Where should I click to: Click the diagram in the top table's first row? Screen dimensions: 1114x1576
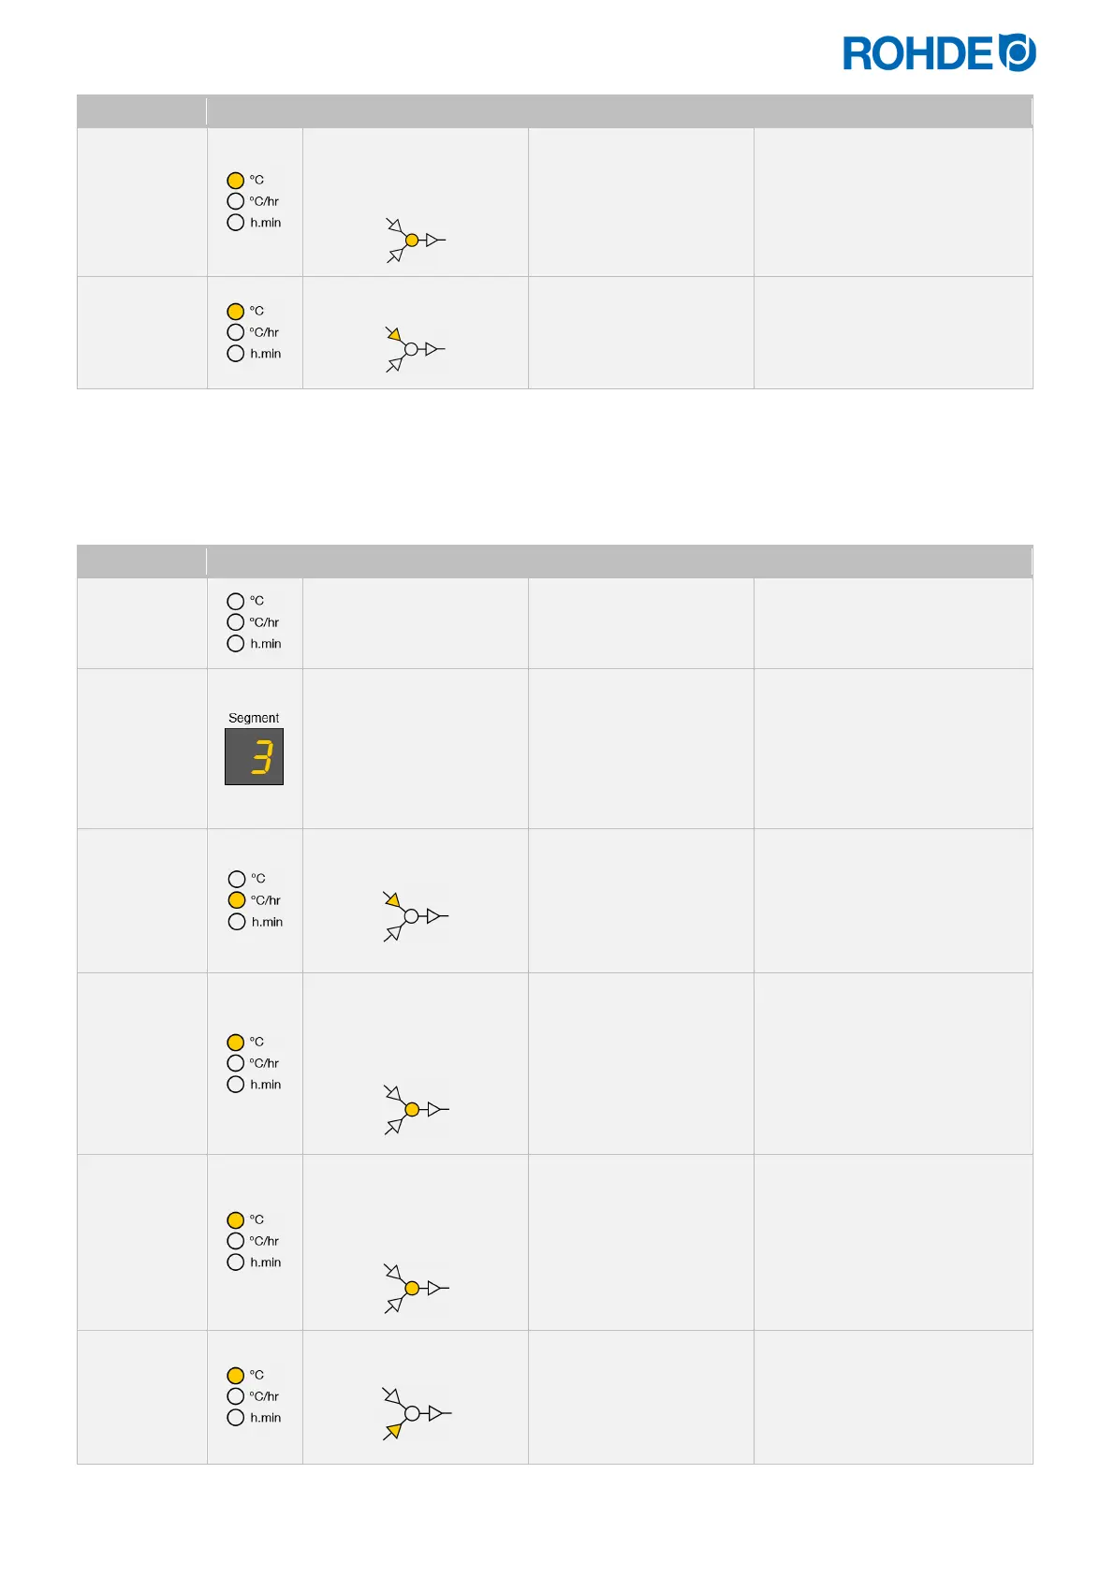(415, 241)
